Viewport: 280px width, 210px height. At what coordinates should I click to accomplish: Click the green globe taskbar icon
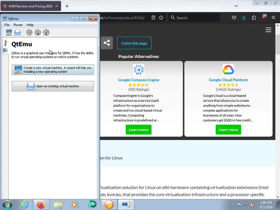pyautogui.click(x=92, y=205)
